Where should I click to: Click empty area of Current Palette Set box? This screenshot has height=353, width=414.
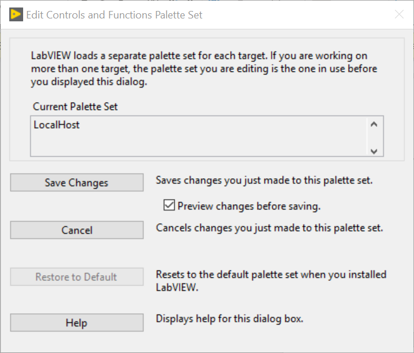(x=198, y=144)
